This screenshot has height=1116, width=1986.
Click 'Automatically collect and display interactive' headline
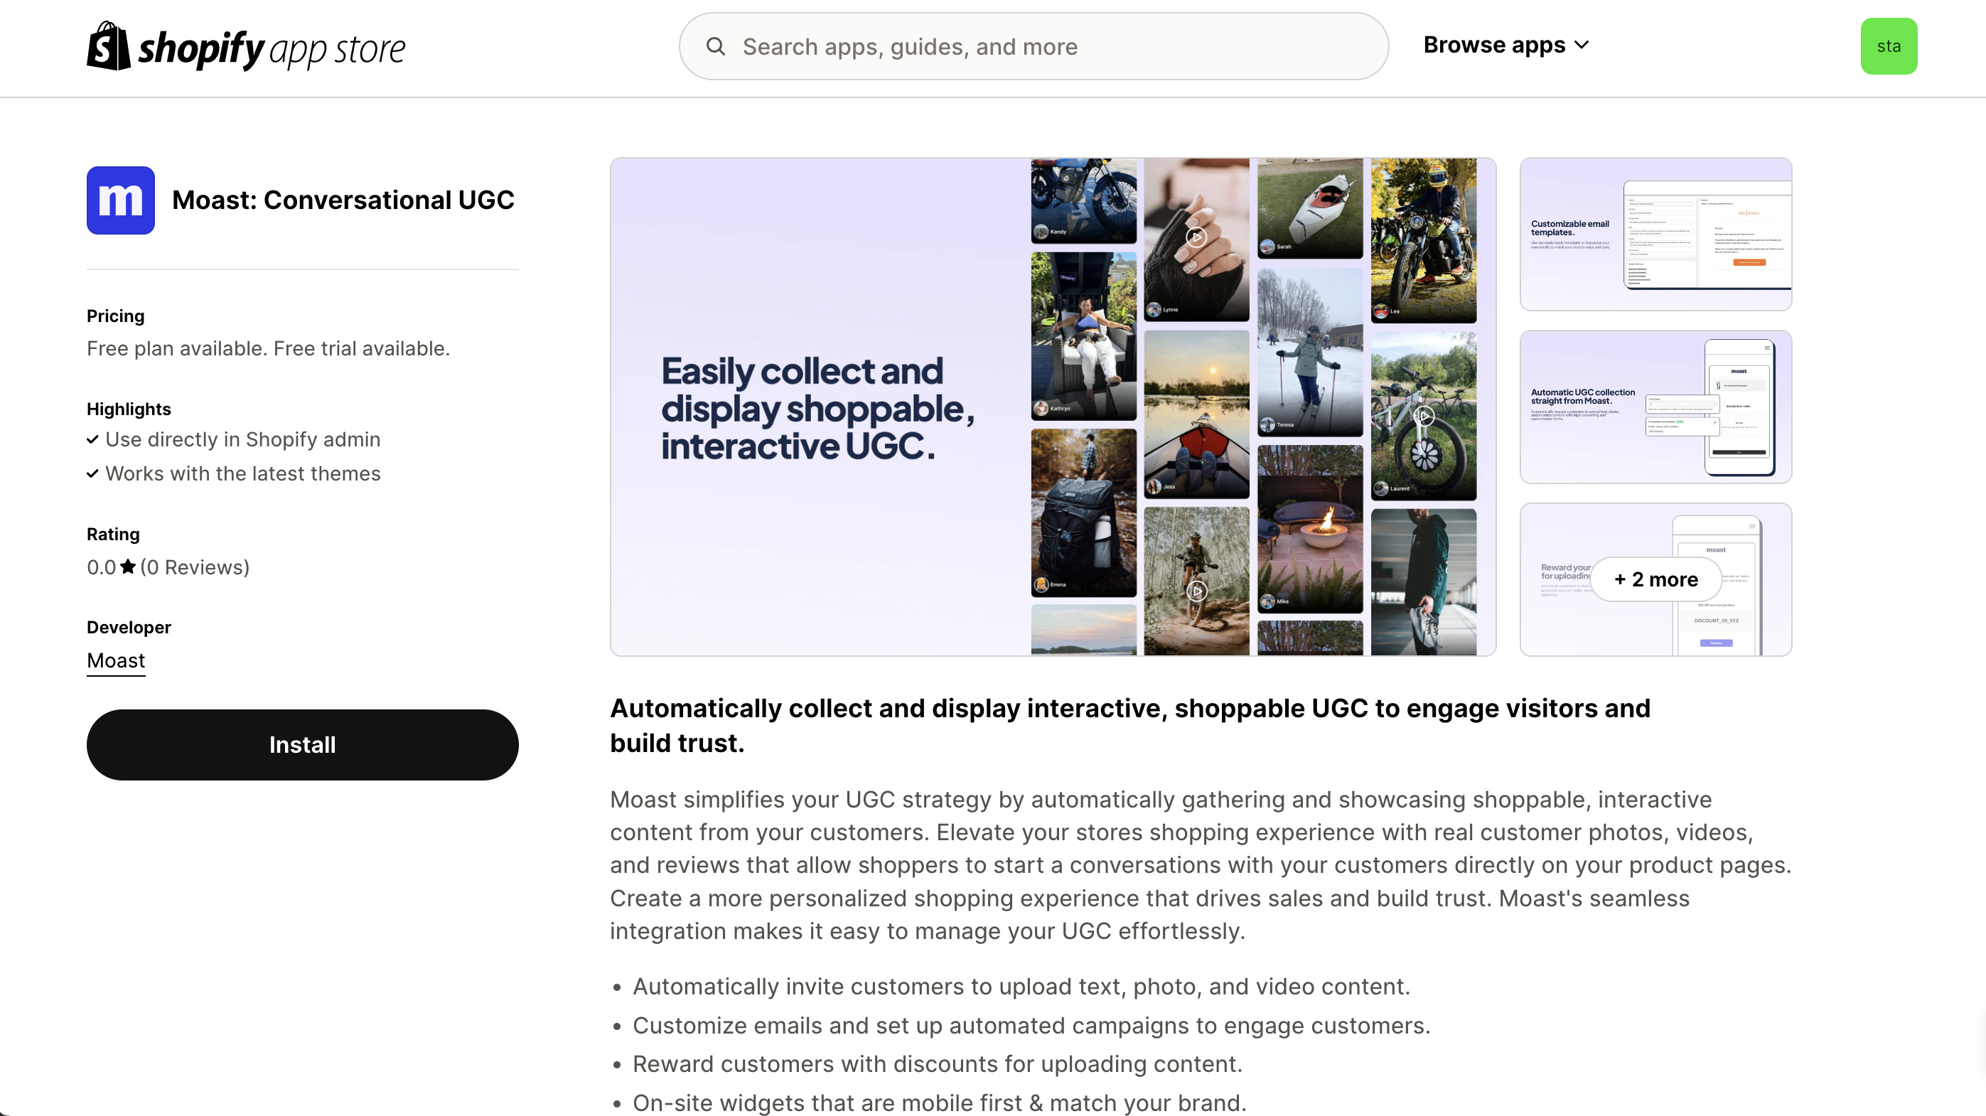coord(1130,725)
